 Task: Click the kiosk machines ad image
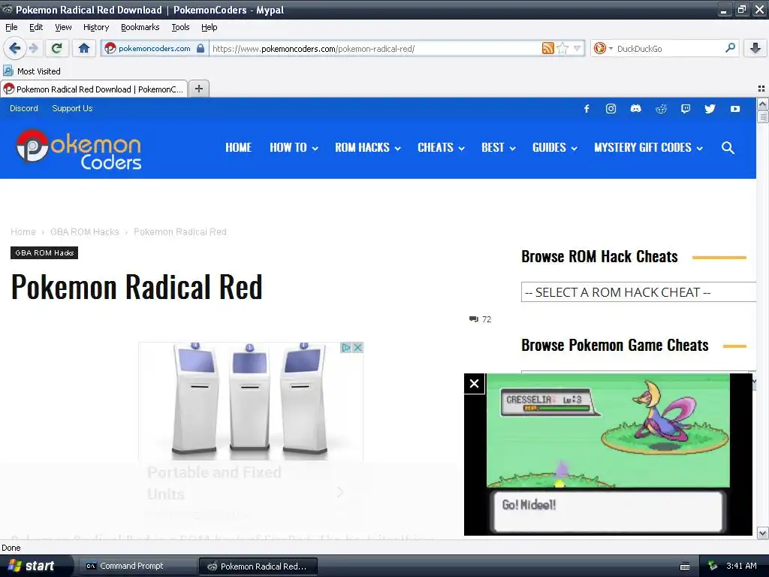[x=251, y=401]
